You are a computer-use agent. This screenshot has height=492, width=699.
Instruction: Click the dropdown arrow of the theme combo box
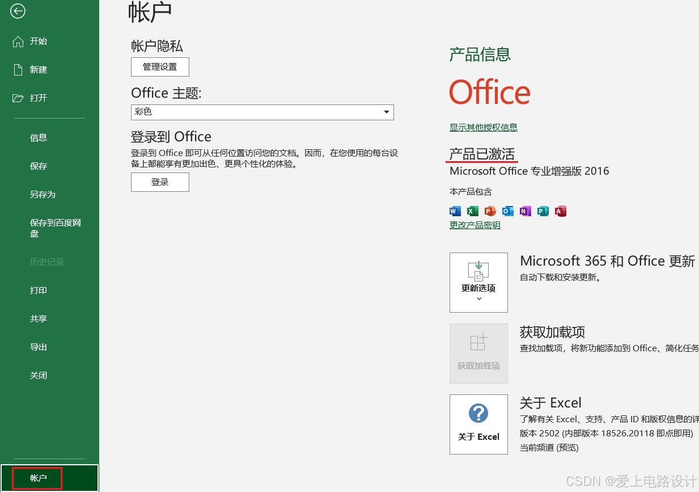point(387,112)
